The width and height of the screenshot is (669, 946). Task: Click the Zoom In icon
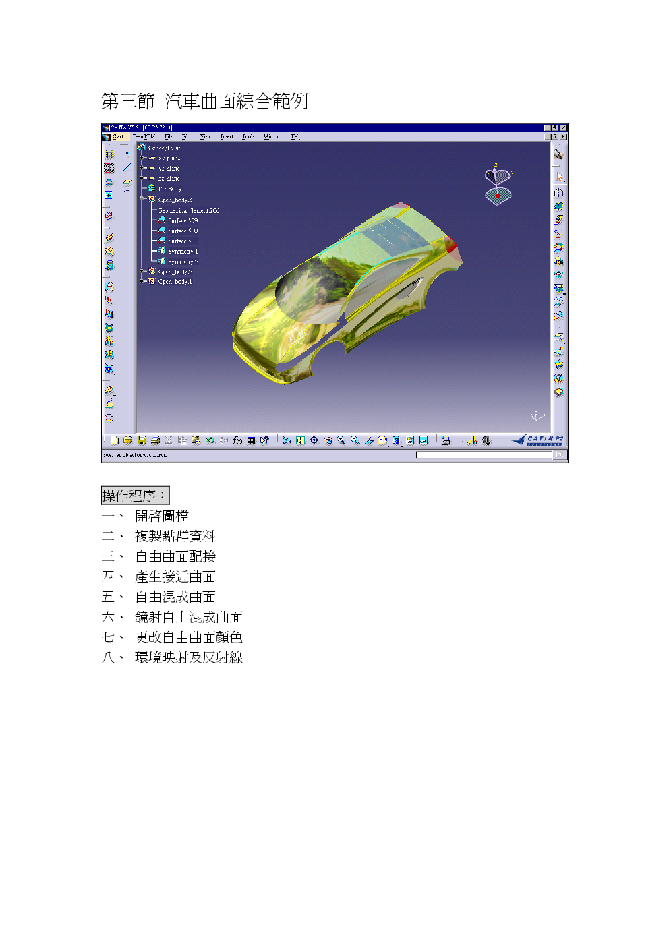[x=341, y=440]
